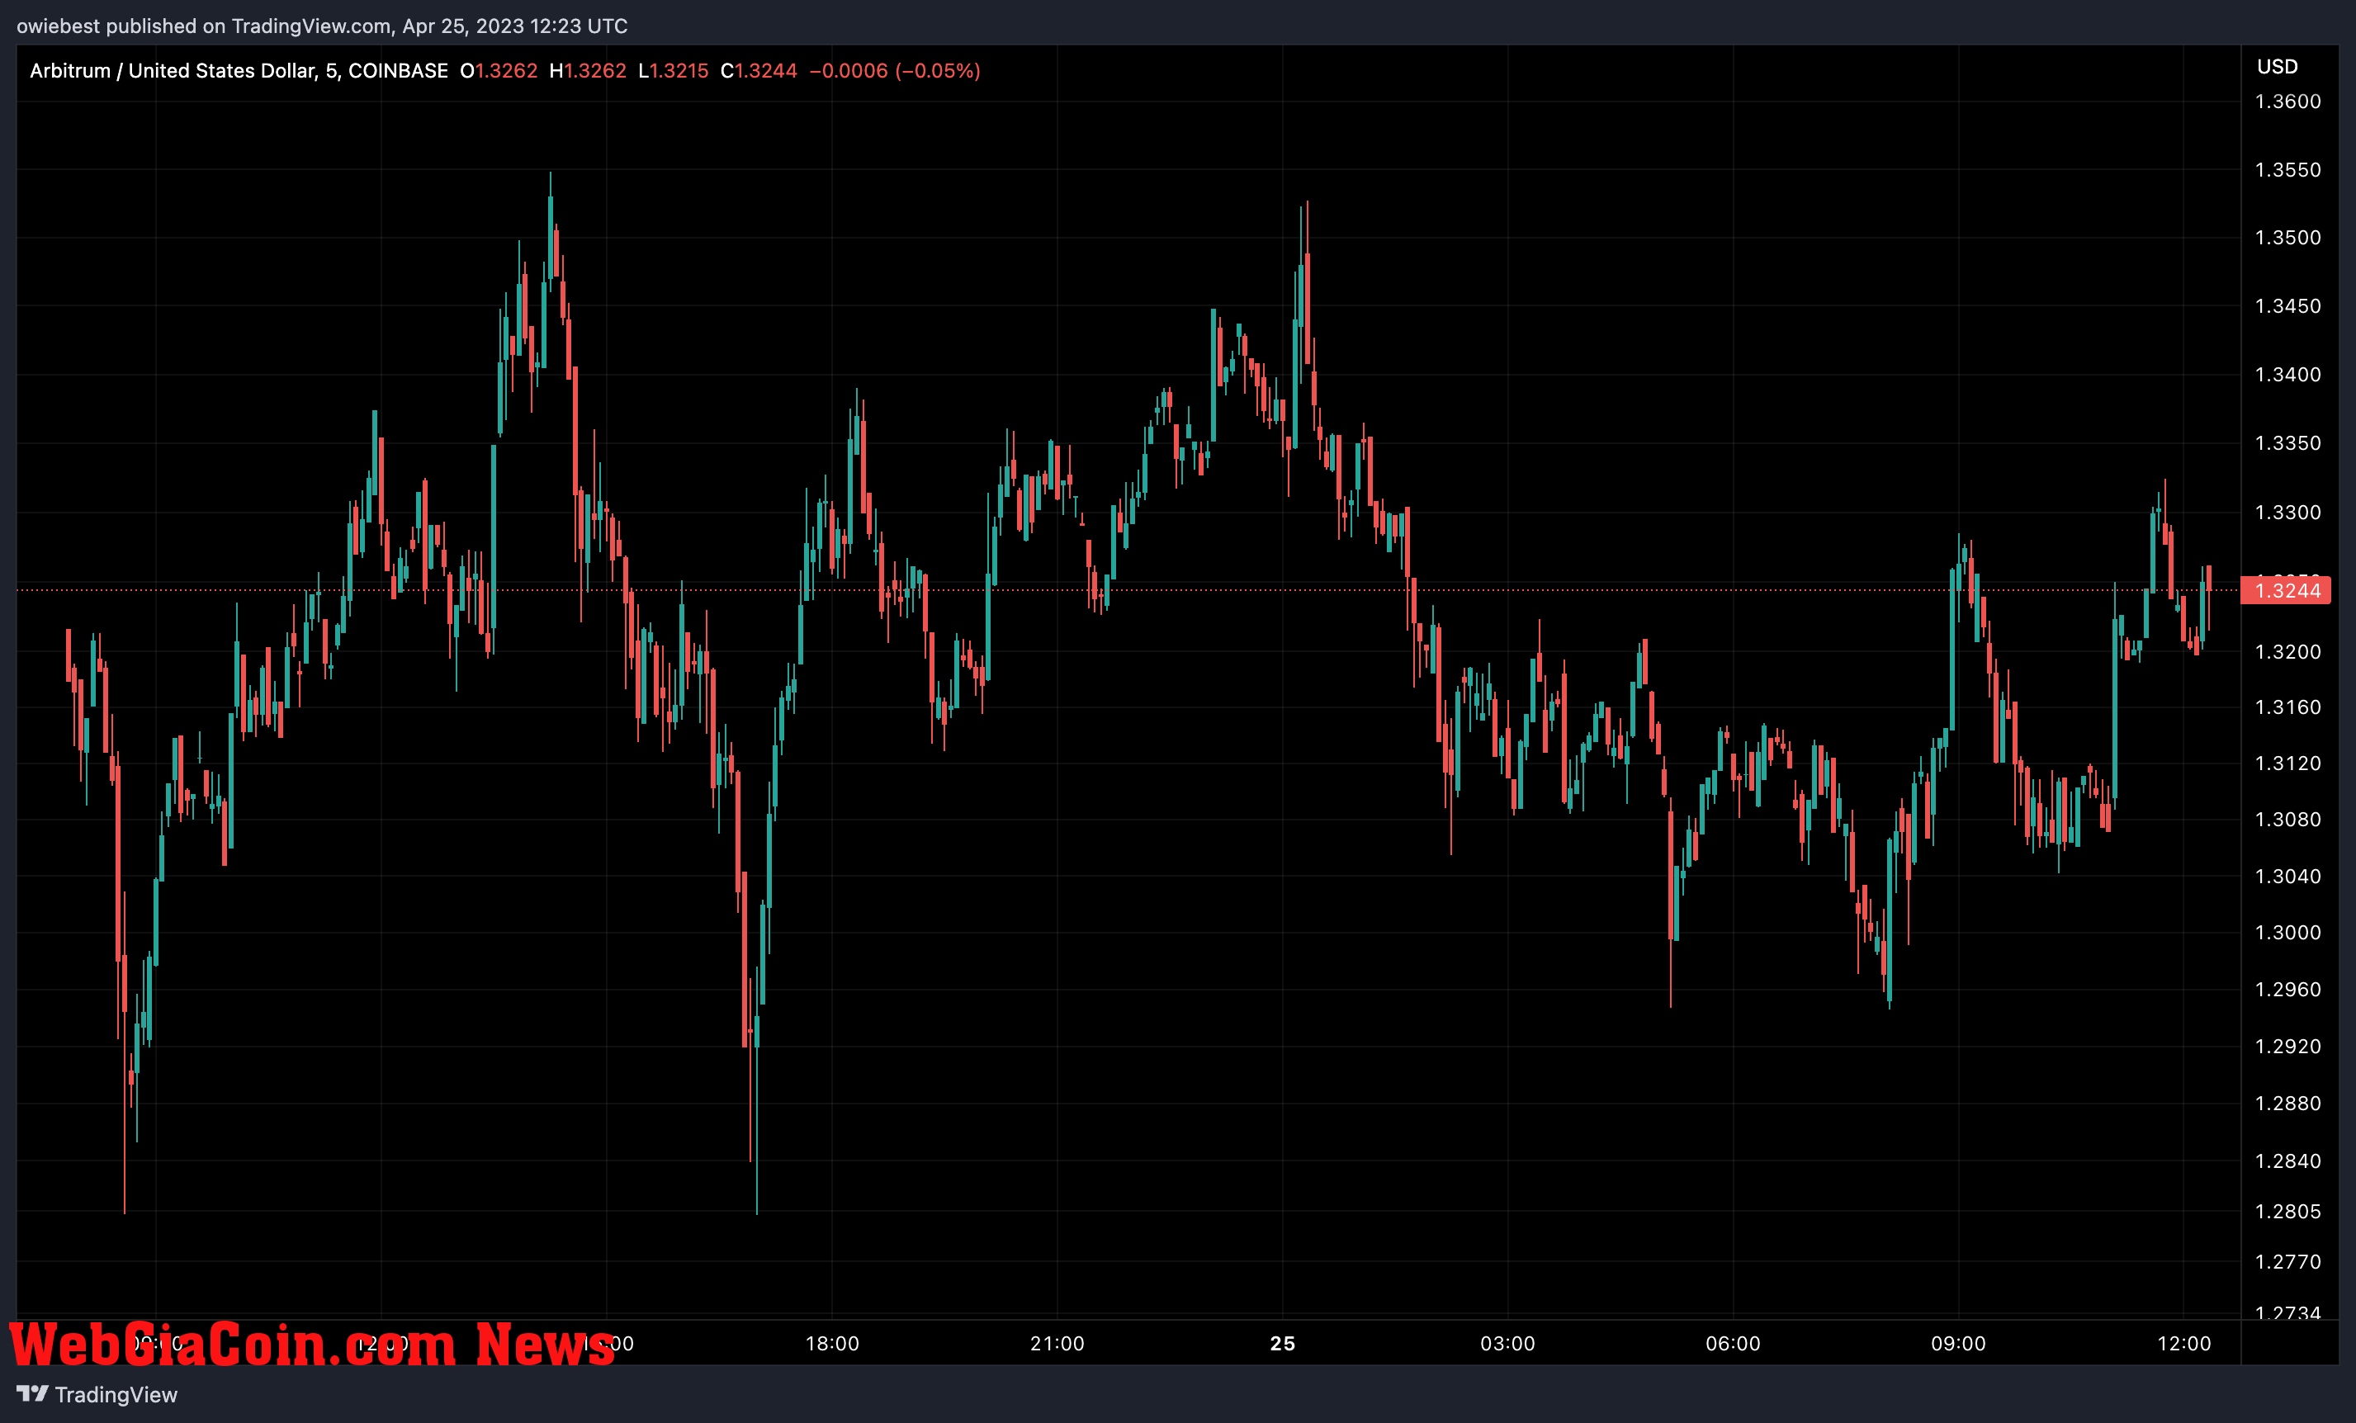Click the owiebest published on TradingView.com header
The height and width of the screenshot is (1423, 2356).
322,26
